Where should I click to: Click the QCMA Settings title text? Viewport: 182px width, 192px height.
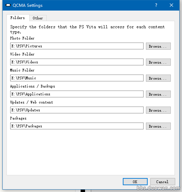coord(28,5)
